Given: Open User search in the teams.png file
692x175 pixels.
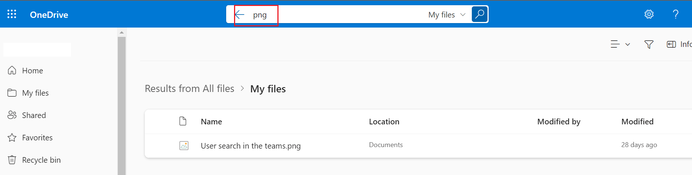Looking at the screenshot, I should 250,146.
